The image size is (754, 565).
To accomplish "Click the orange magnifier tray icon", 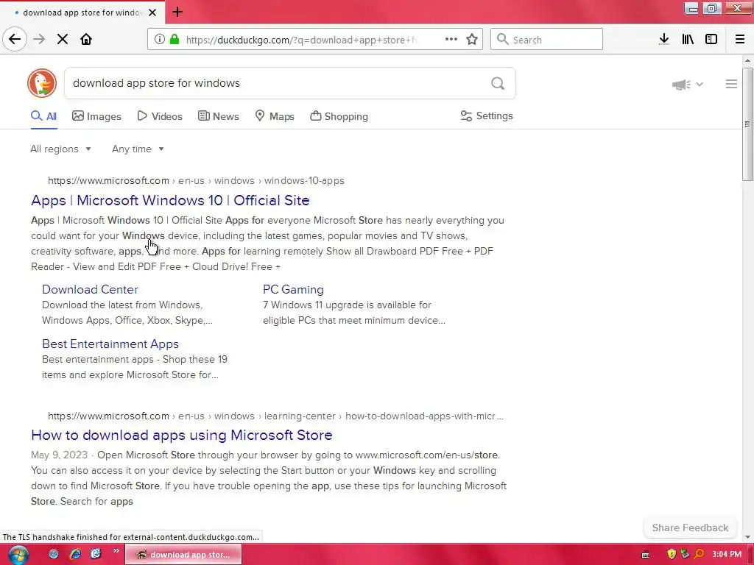I will [x=700, y=555].
